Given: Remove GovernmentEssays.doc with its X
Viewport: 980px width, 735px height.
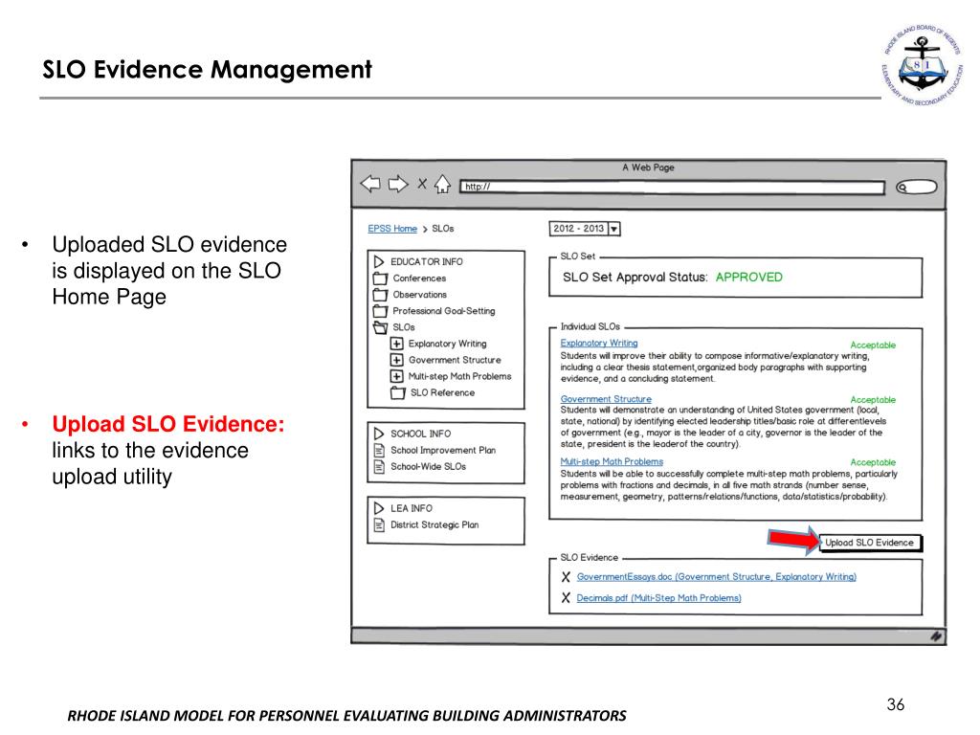Looking at the screenshot, I should 566,577.
